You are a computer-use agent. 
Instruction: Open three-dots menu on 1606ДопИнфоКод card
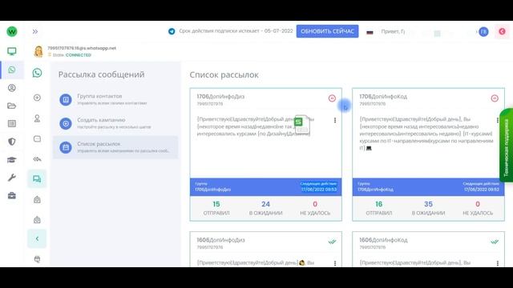click(497, 263)
